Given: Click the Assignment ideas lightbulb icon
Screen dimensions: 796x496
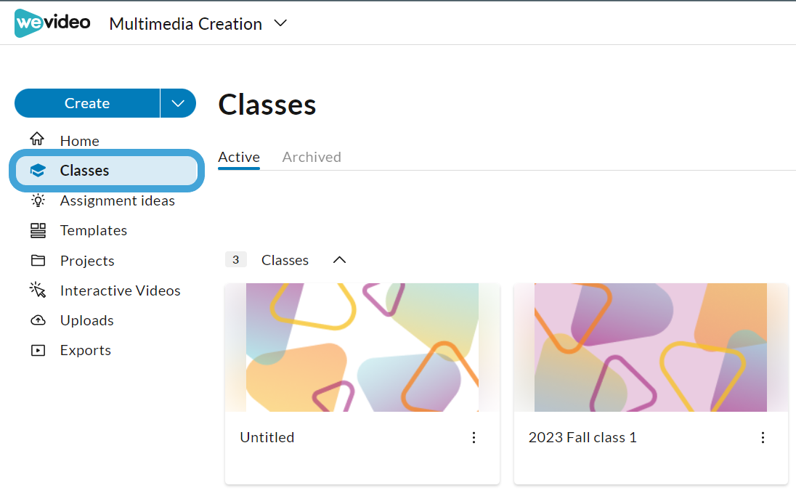Looking at the screenshot, I should coord(38,200).
